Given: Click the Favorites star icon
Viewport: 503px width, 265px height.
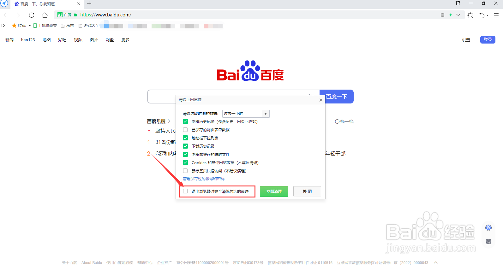Looking at the screenshot, I should coord(14,26).
